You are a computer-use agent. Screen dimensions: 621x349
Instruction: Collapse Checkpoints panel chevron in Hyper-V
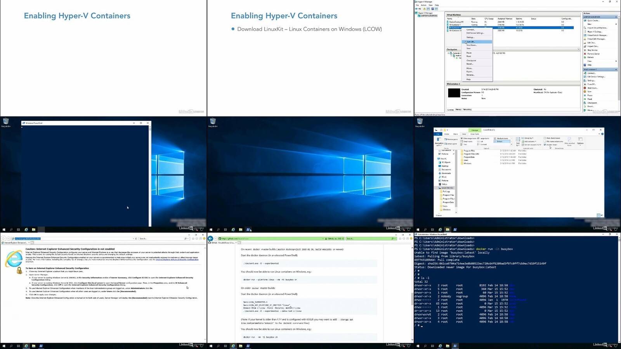[579, 49]
